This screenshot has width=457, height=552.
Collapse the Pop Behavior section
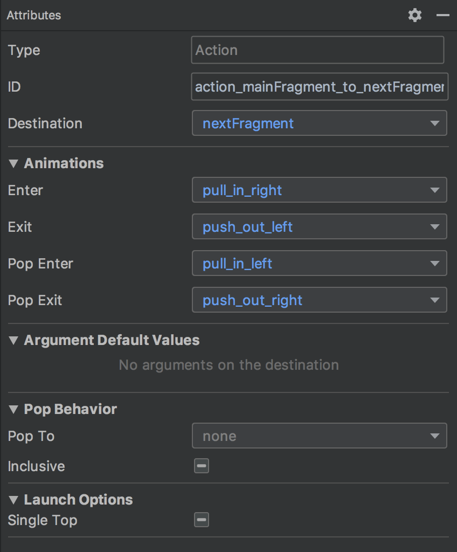[13, 409]
